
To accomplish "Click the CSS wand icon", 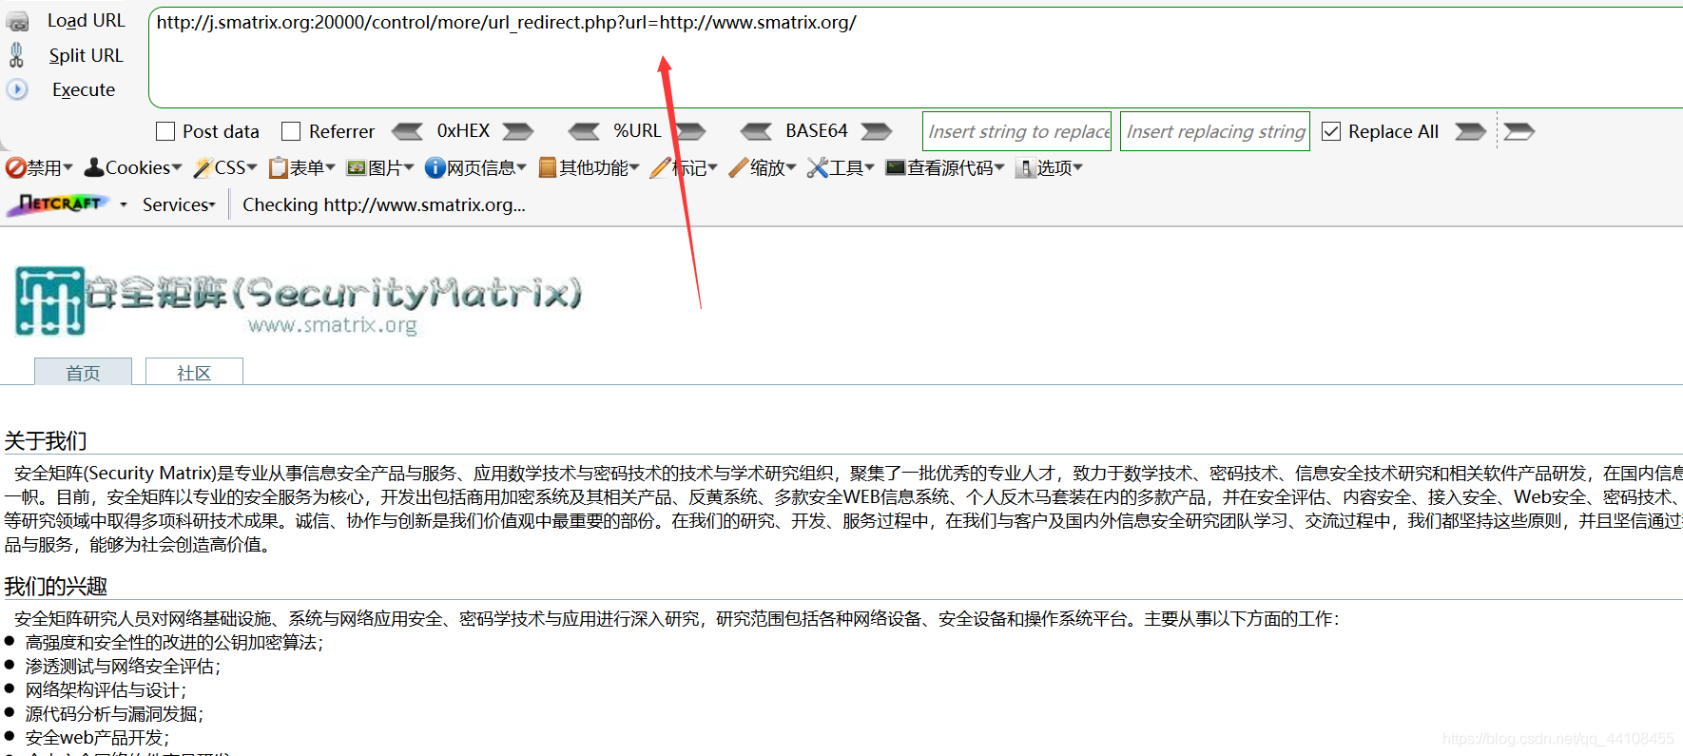I will pos(203,168).
